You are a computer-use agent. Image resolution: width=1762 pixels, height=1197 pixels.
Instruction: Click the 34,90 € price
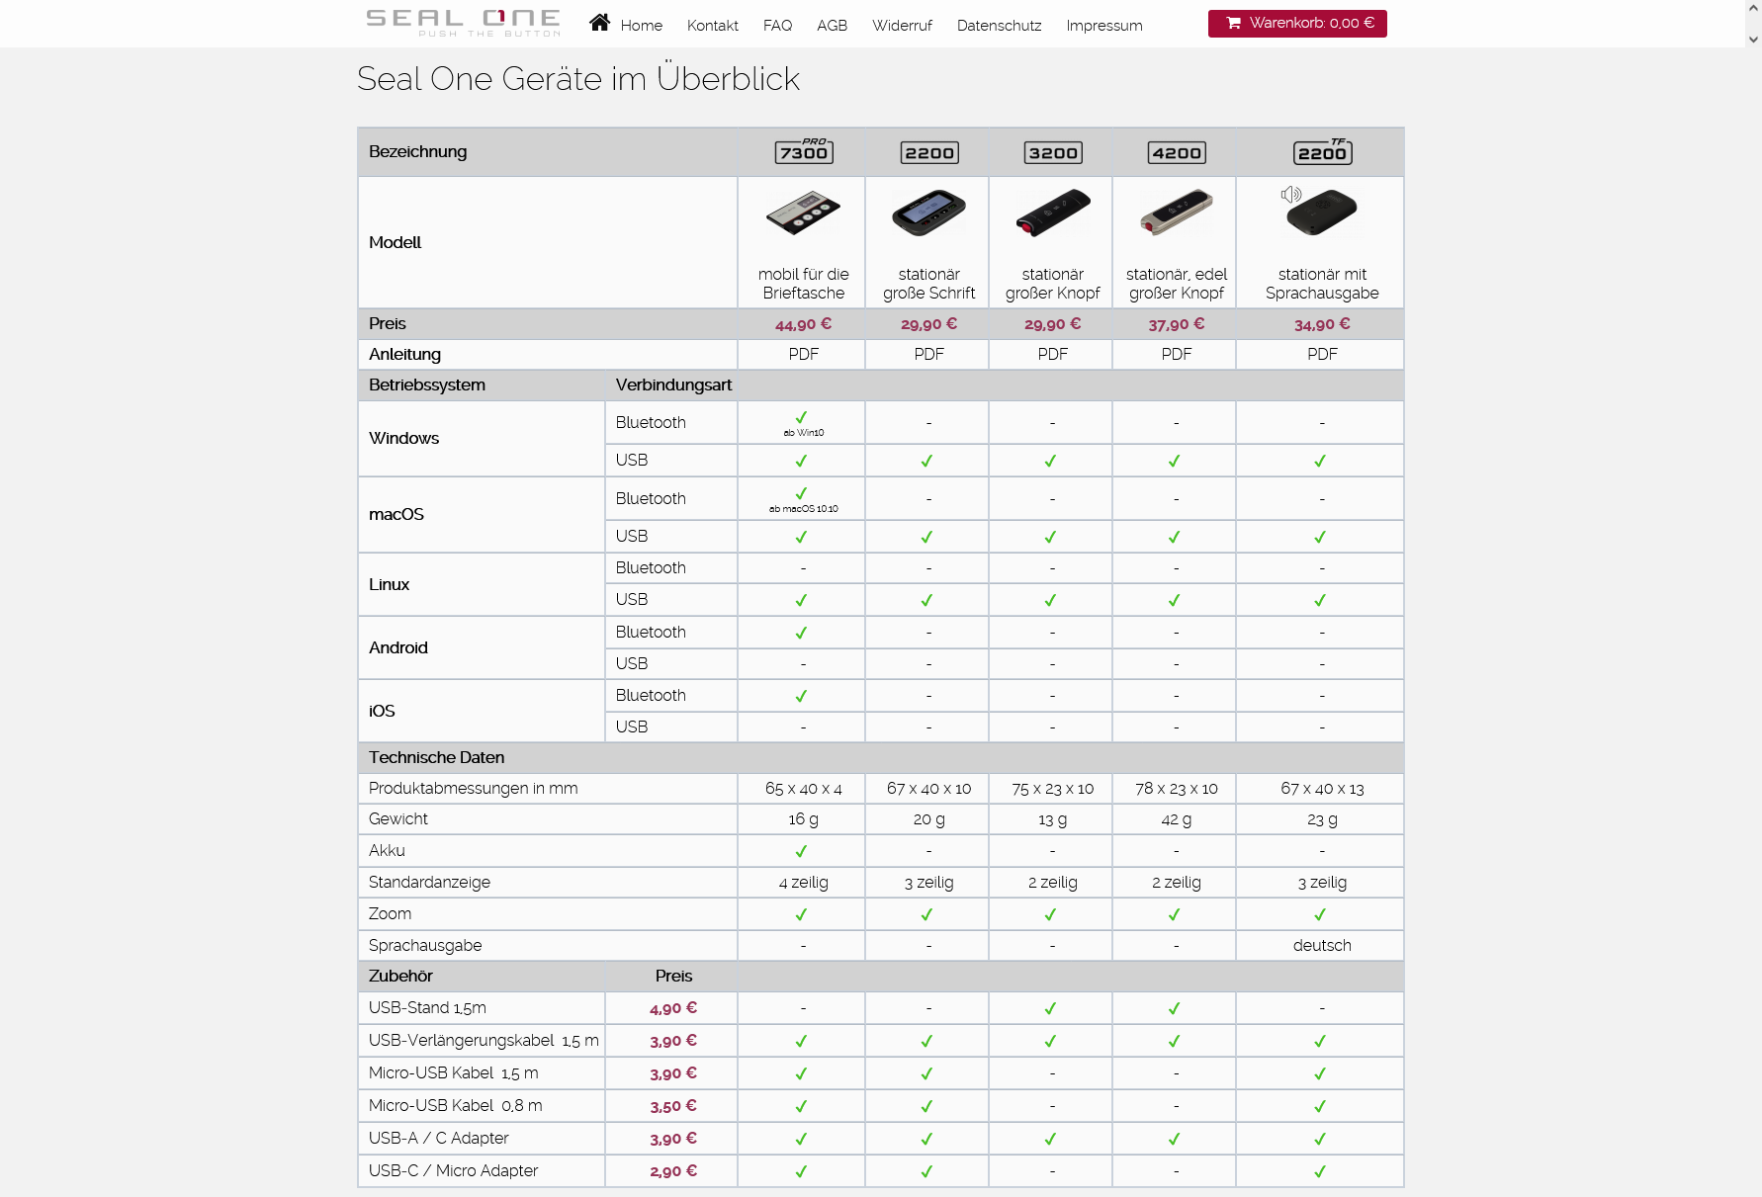1322,324
